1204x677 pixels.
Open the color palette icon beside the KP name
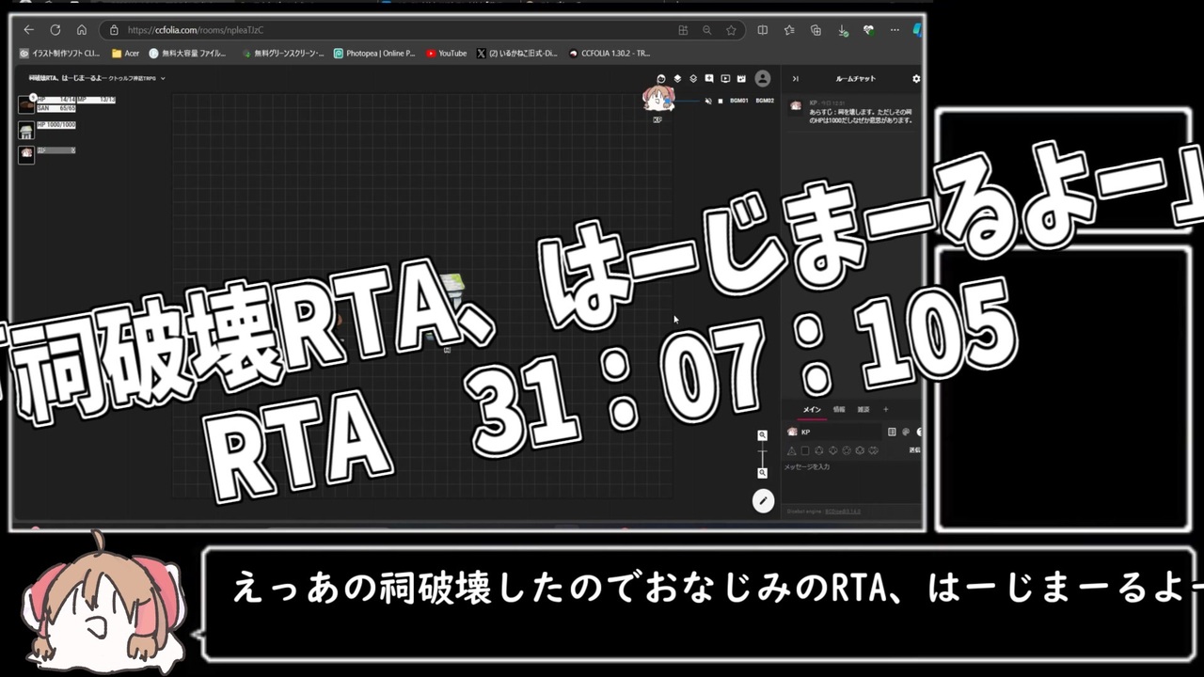click(906, 433)
